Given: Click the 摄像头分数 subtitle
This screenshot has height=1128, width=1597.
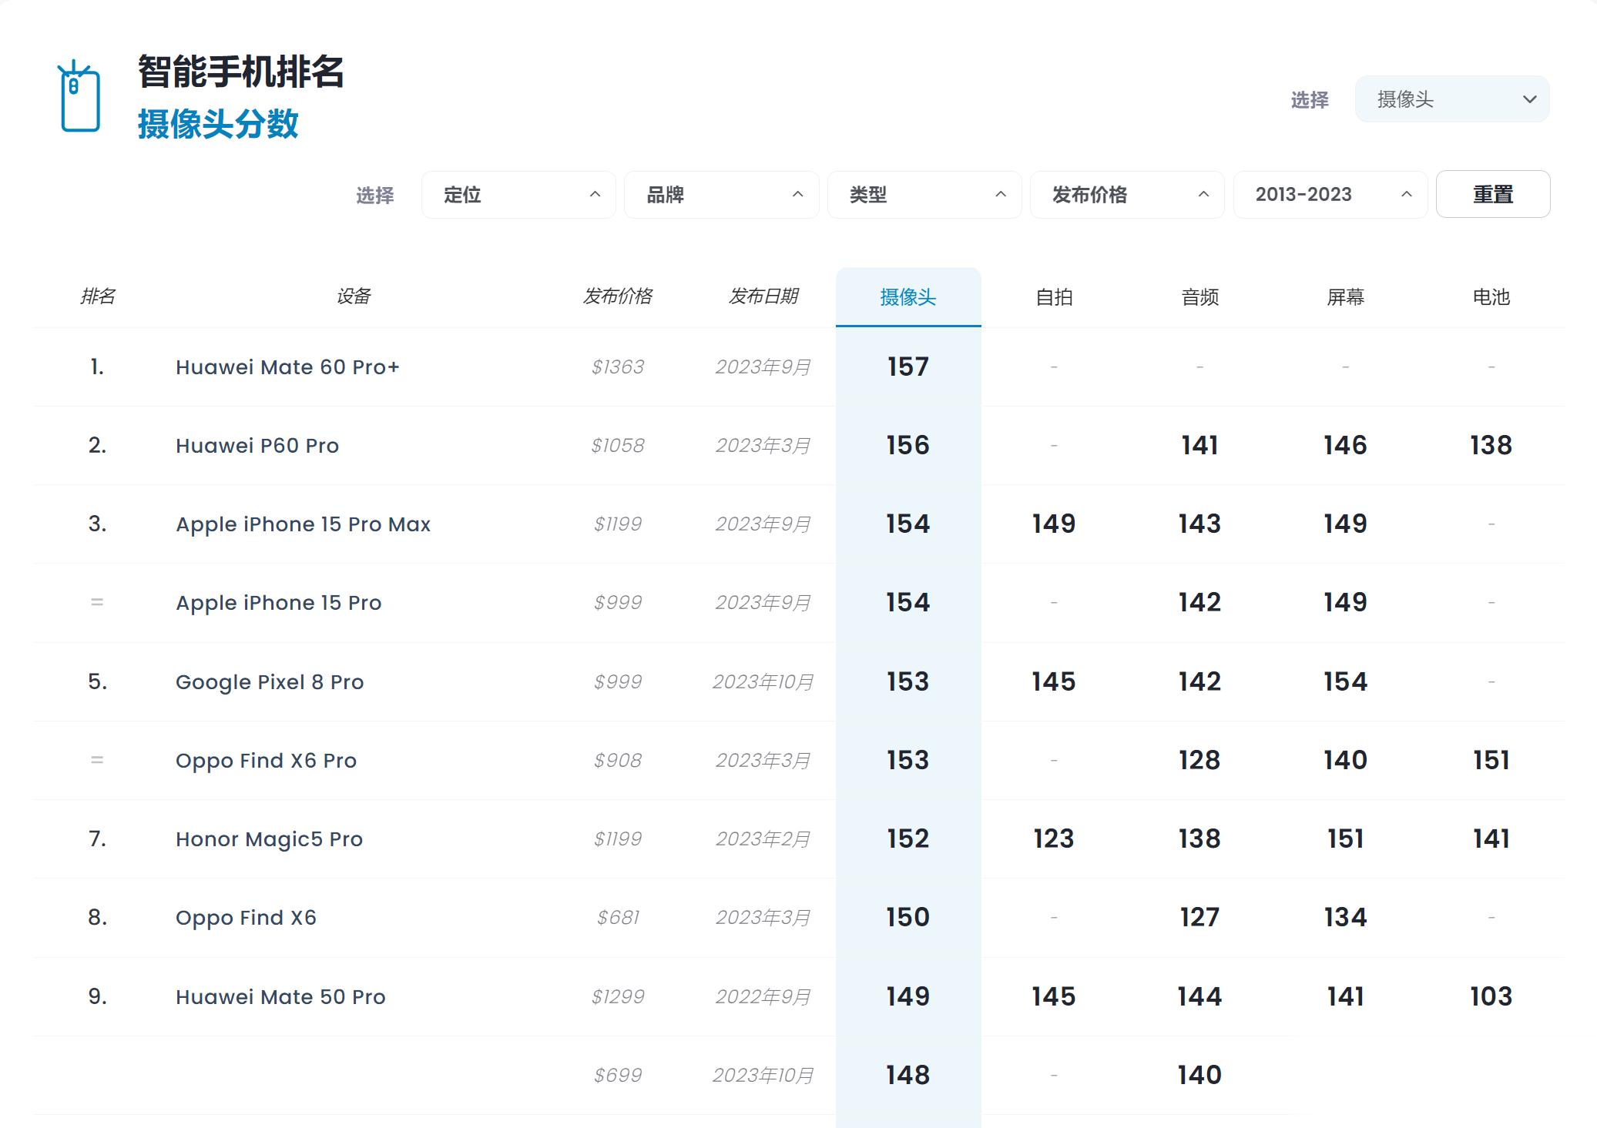Looking at the screenshot, I should point(218,124).
